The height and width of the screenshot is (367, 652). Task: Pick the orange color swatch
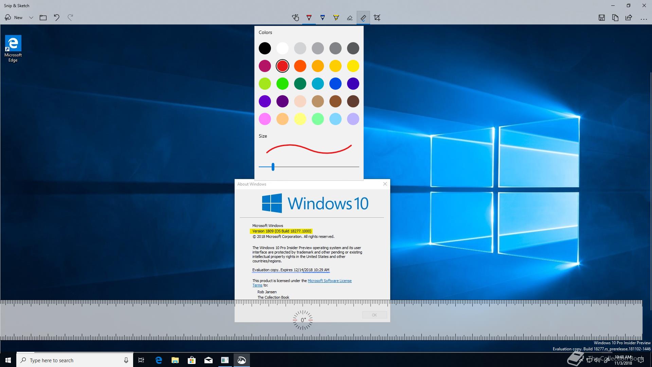pyautogui.click(x=300, y=66)
